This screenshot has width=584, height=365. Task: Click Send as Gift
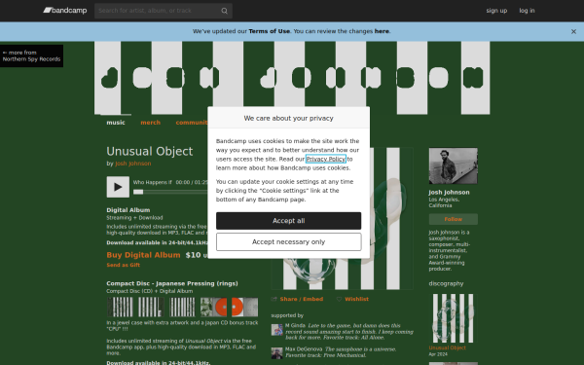tap(124, 265)
